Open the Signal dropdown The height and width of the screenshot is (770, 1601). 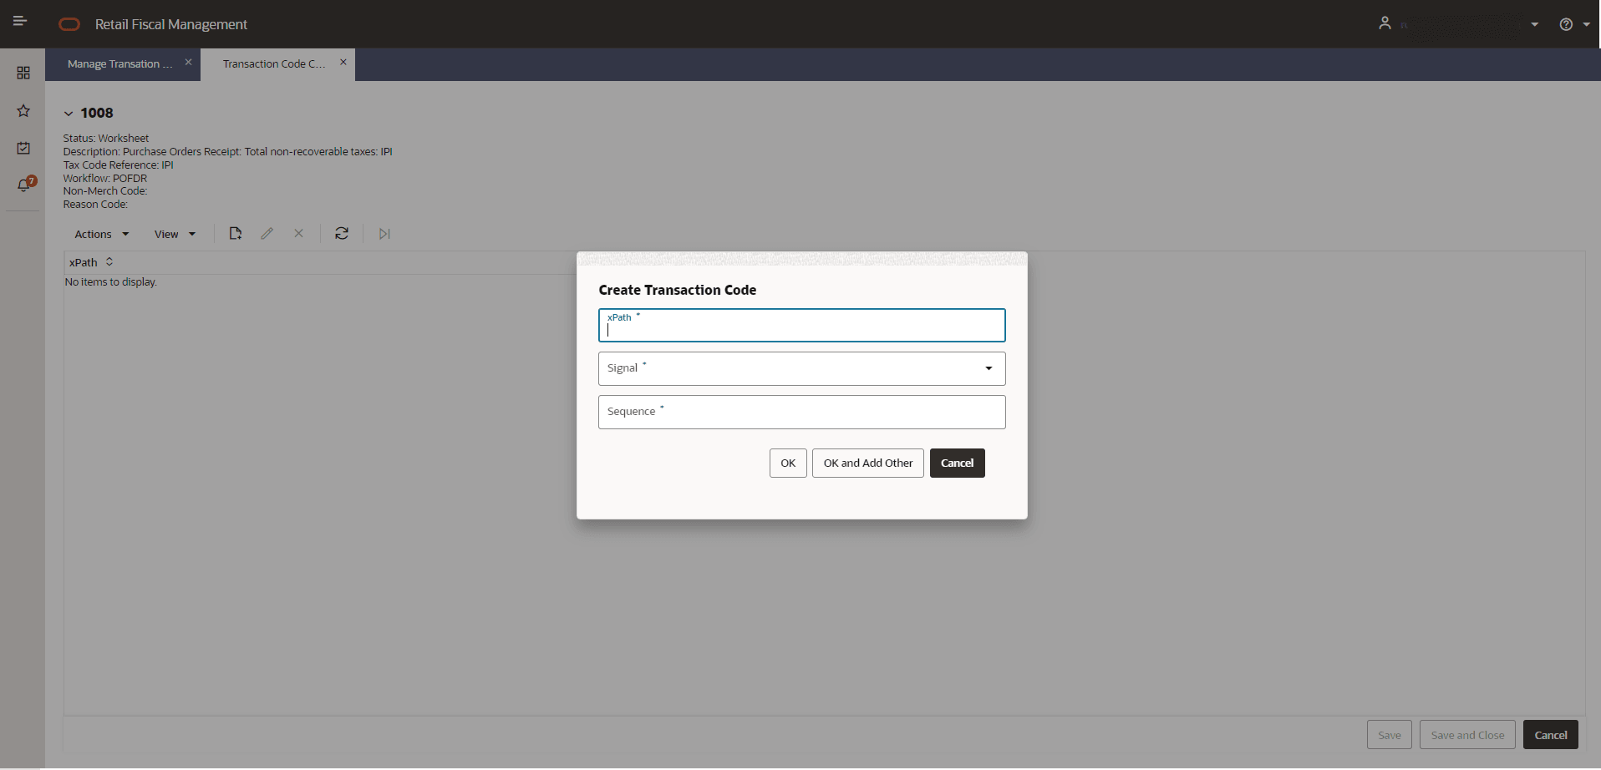point(802,368)
